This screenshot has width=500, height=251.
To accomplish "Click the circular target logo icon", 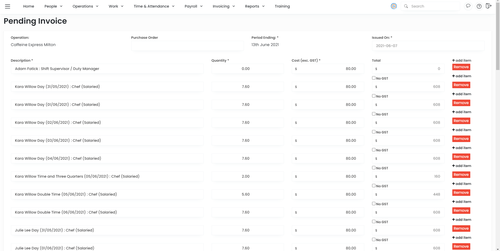I will tap(394, 6).
